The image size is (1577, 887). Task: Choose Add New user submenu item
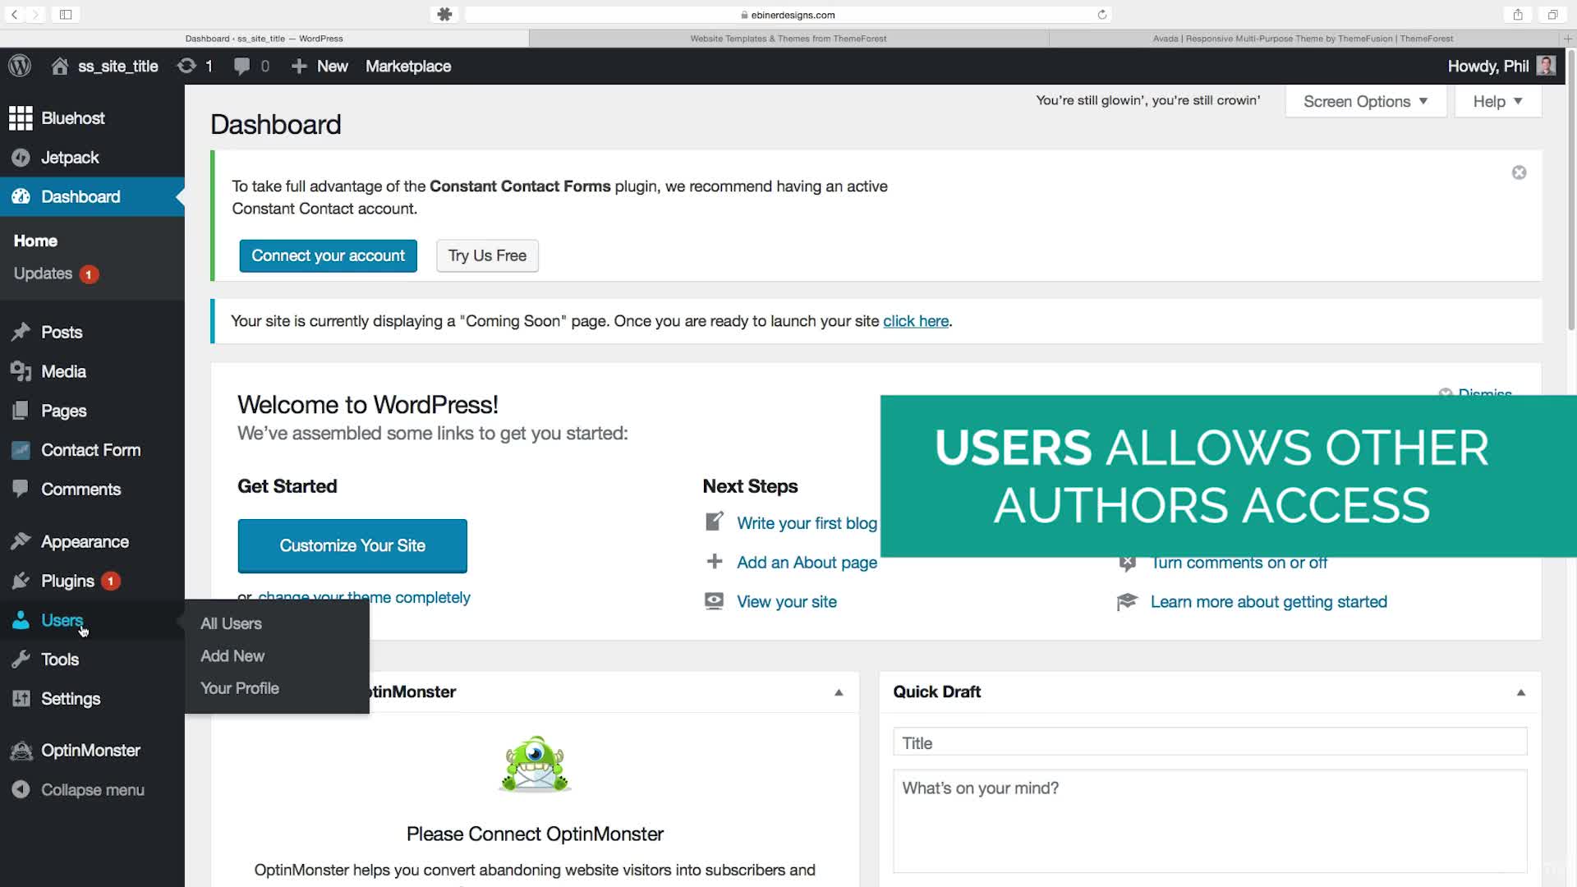pos(232,656)
